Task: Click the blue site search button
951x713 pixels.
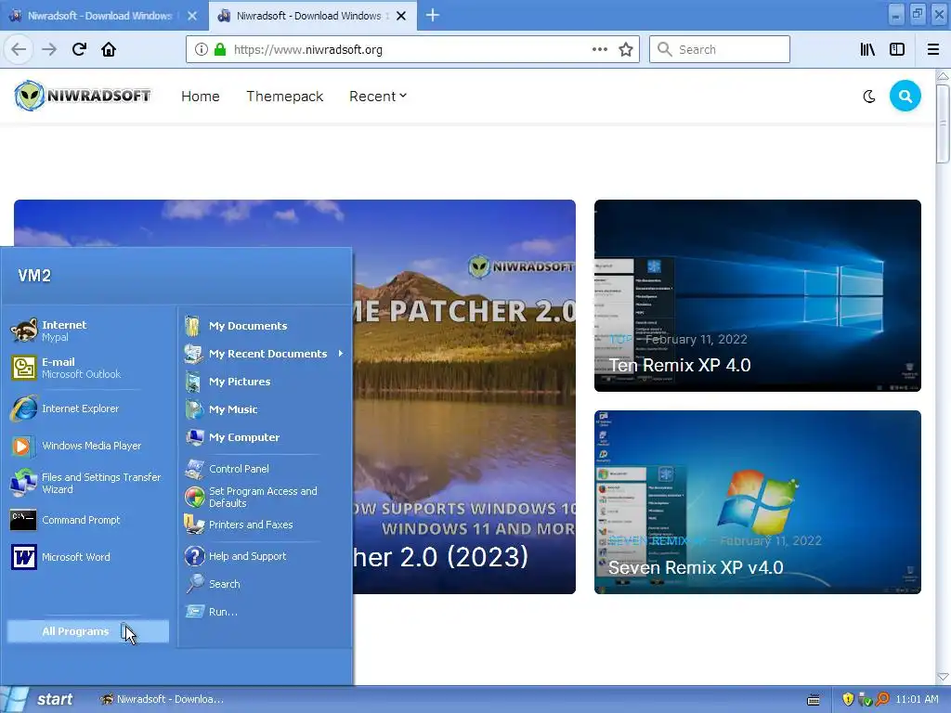Action: point(905,96)
